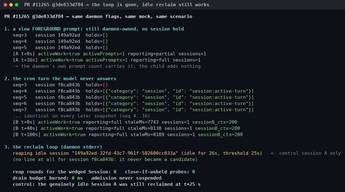The image size is (345, 192).
Task: Click the seq=7 f8ca843b holds entry
Action: (x=133, y=110)
